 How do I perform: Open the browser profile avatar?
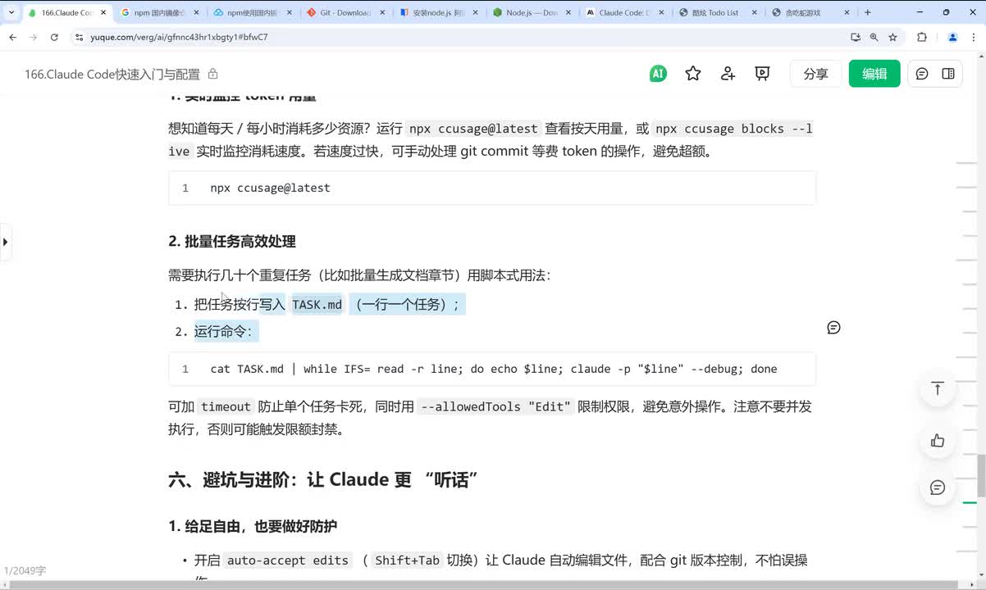(952, 37)
